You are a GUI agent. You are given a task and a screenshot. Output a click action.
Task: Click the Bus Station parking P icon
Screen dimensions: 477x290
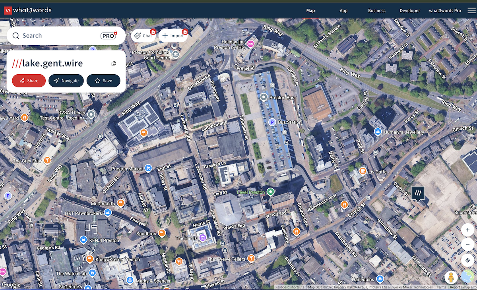272,122
